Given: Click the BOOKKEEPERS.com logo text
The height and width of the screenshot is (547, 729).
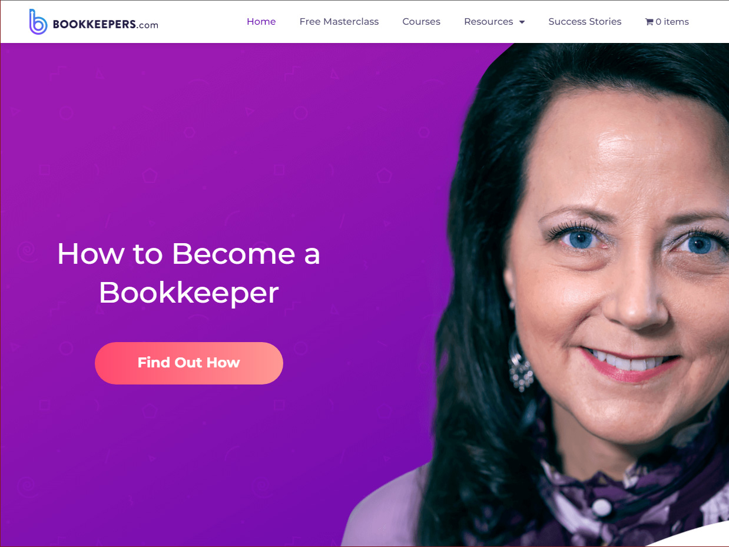Looking at the screenshot, I should [x=105, y=25].
